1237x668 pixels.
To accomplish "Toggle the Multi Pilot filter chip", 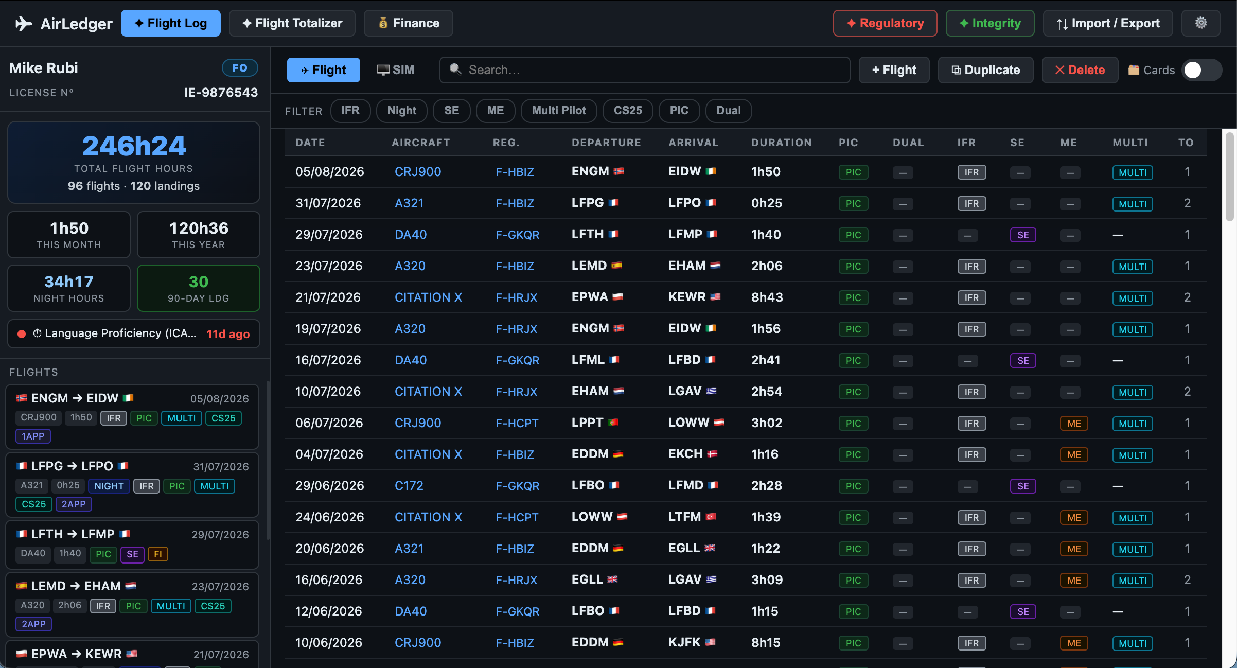I will 559,111.
